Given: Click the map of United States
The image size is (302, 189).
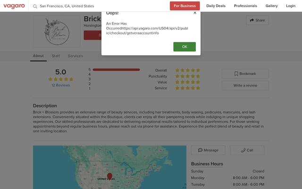Looking at the screenshot, I should click(109, 167).
